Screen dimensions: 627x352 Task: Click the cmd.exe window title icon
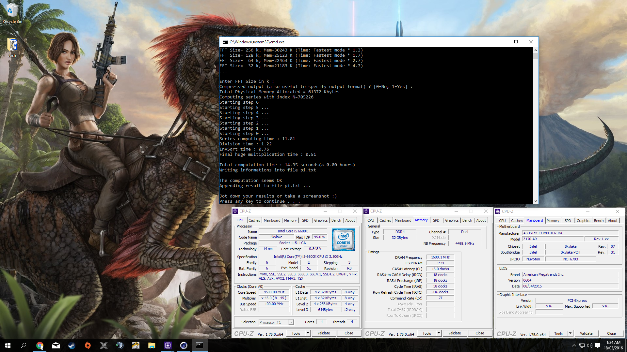[x=225, y=42]
